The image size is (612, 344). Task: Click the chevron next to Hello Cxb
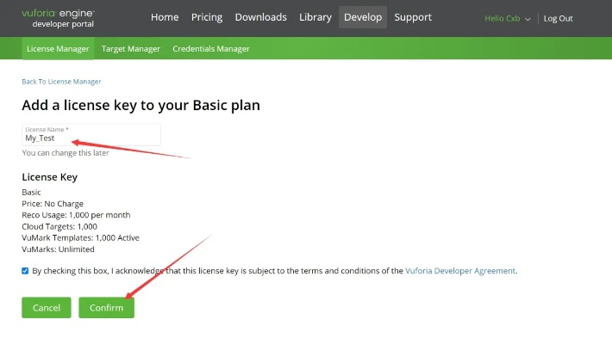(x=528, y=19)
